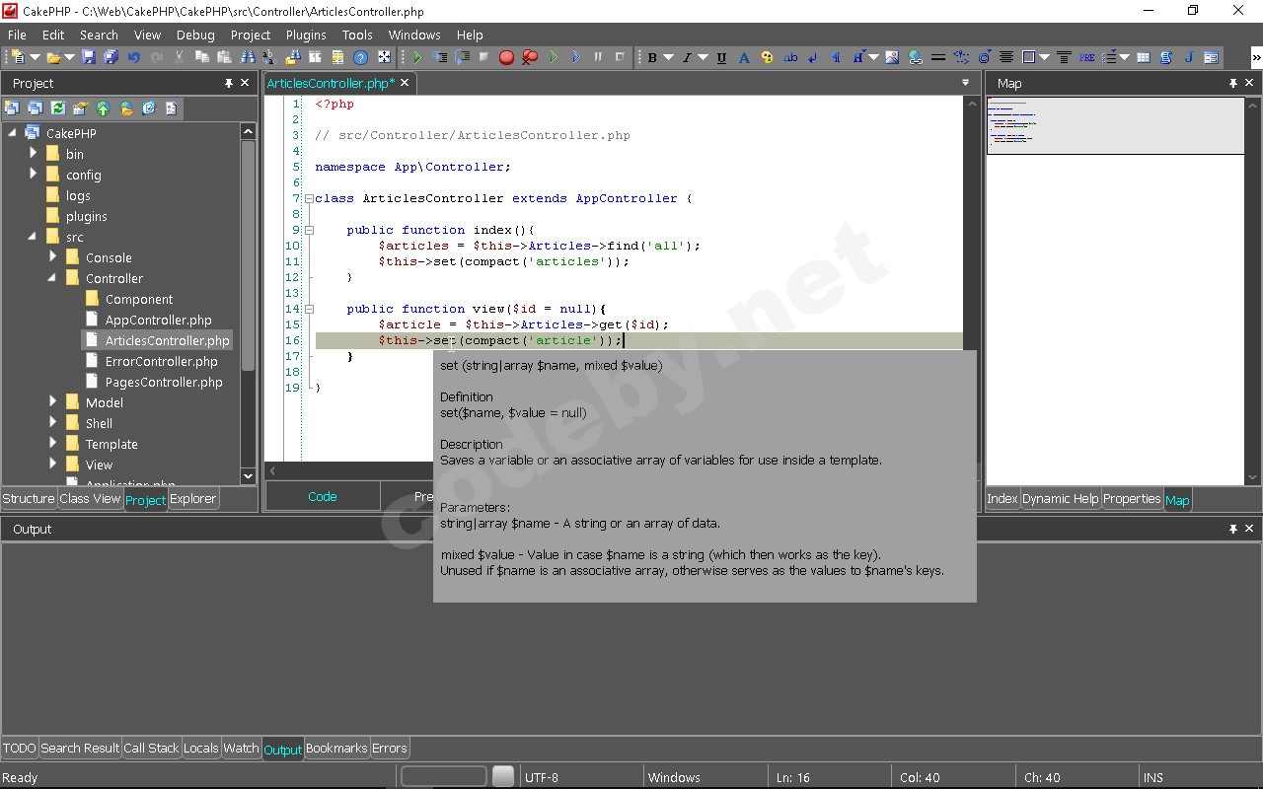Toggle underline formatting
The height and width of the screenshot is (789, 1263).
point(719,57)
